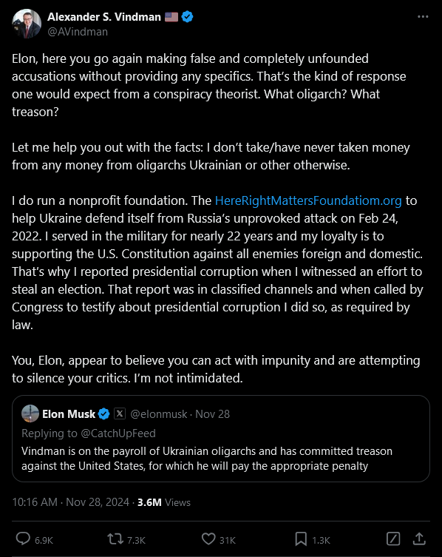Share the post via the upload arrow icon
This screenshot has width=442, height=557.
click(x=419, y=539)
